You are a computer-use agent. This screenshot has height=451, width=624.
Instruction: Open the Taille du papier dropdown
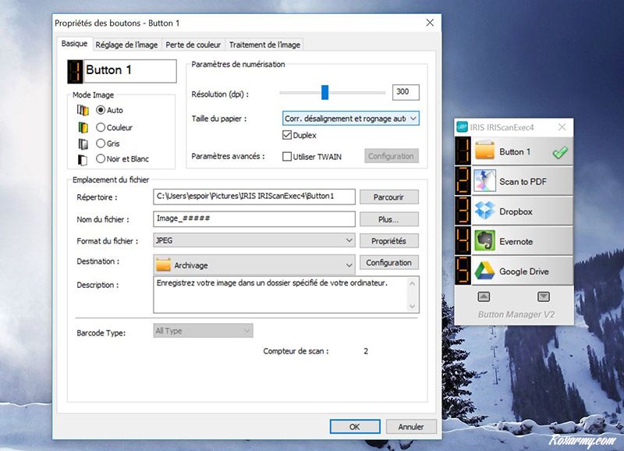click(350, 119)
